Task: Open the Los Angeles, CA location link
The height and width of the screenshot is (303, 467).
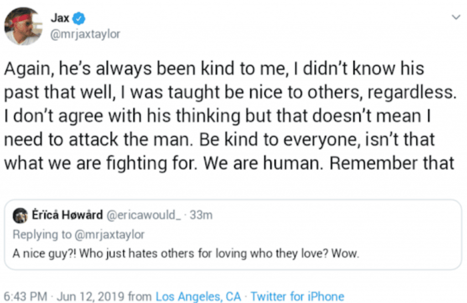Action: click(198, 297)
